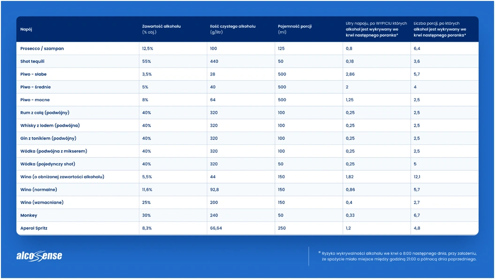Viewport: 495px width, 279px height.
Task: Click Wódka (pojedynczy shot) row label
Action: pyautogui.click(x=48, y=164)
